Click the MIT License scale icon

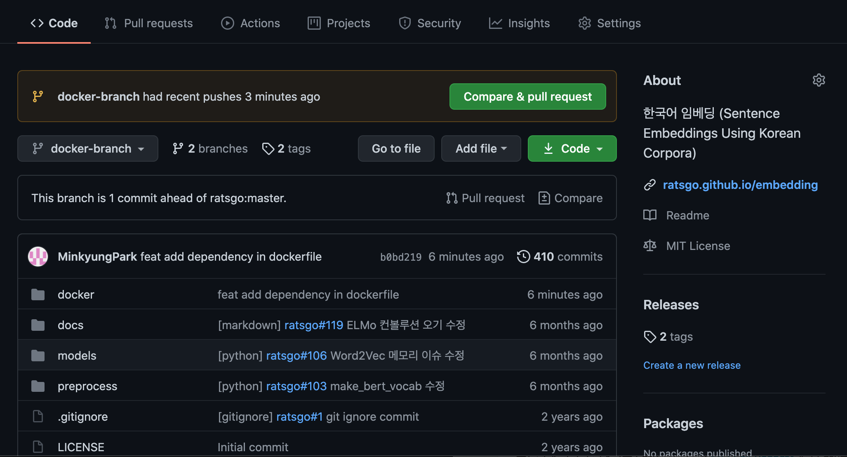coord(650,246)
